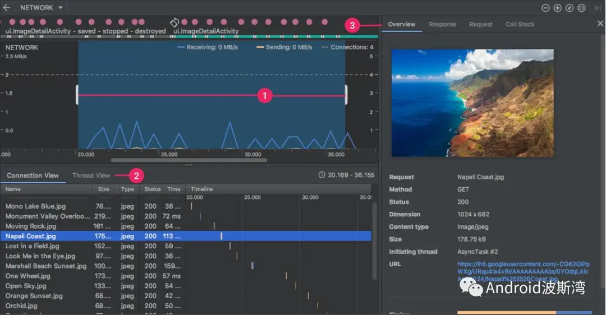Image resolution: width=606 pixels, height=315 pixels.
Task: Click the clock icon beside 20.169 - 36.155
Action: (x=322, y=175)
